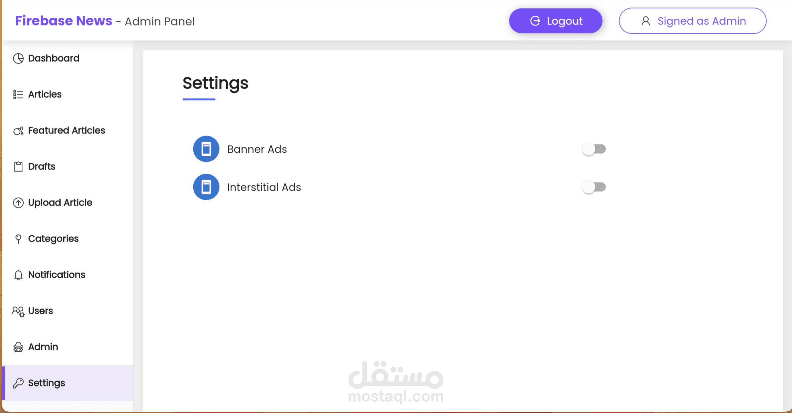This screenshot has width=792, height=413.
Task: Click the Users group icon
Action: tap(18, 311)
